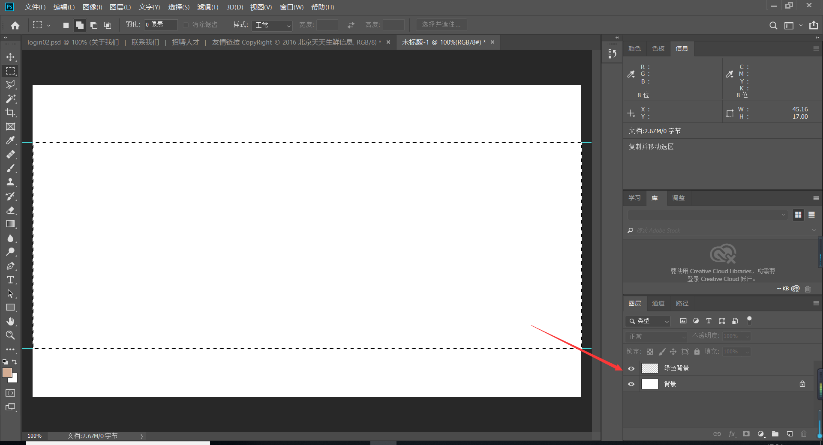
Task: Hide the 背景 layer
Action: (631, 384)
